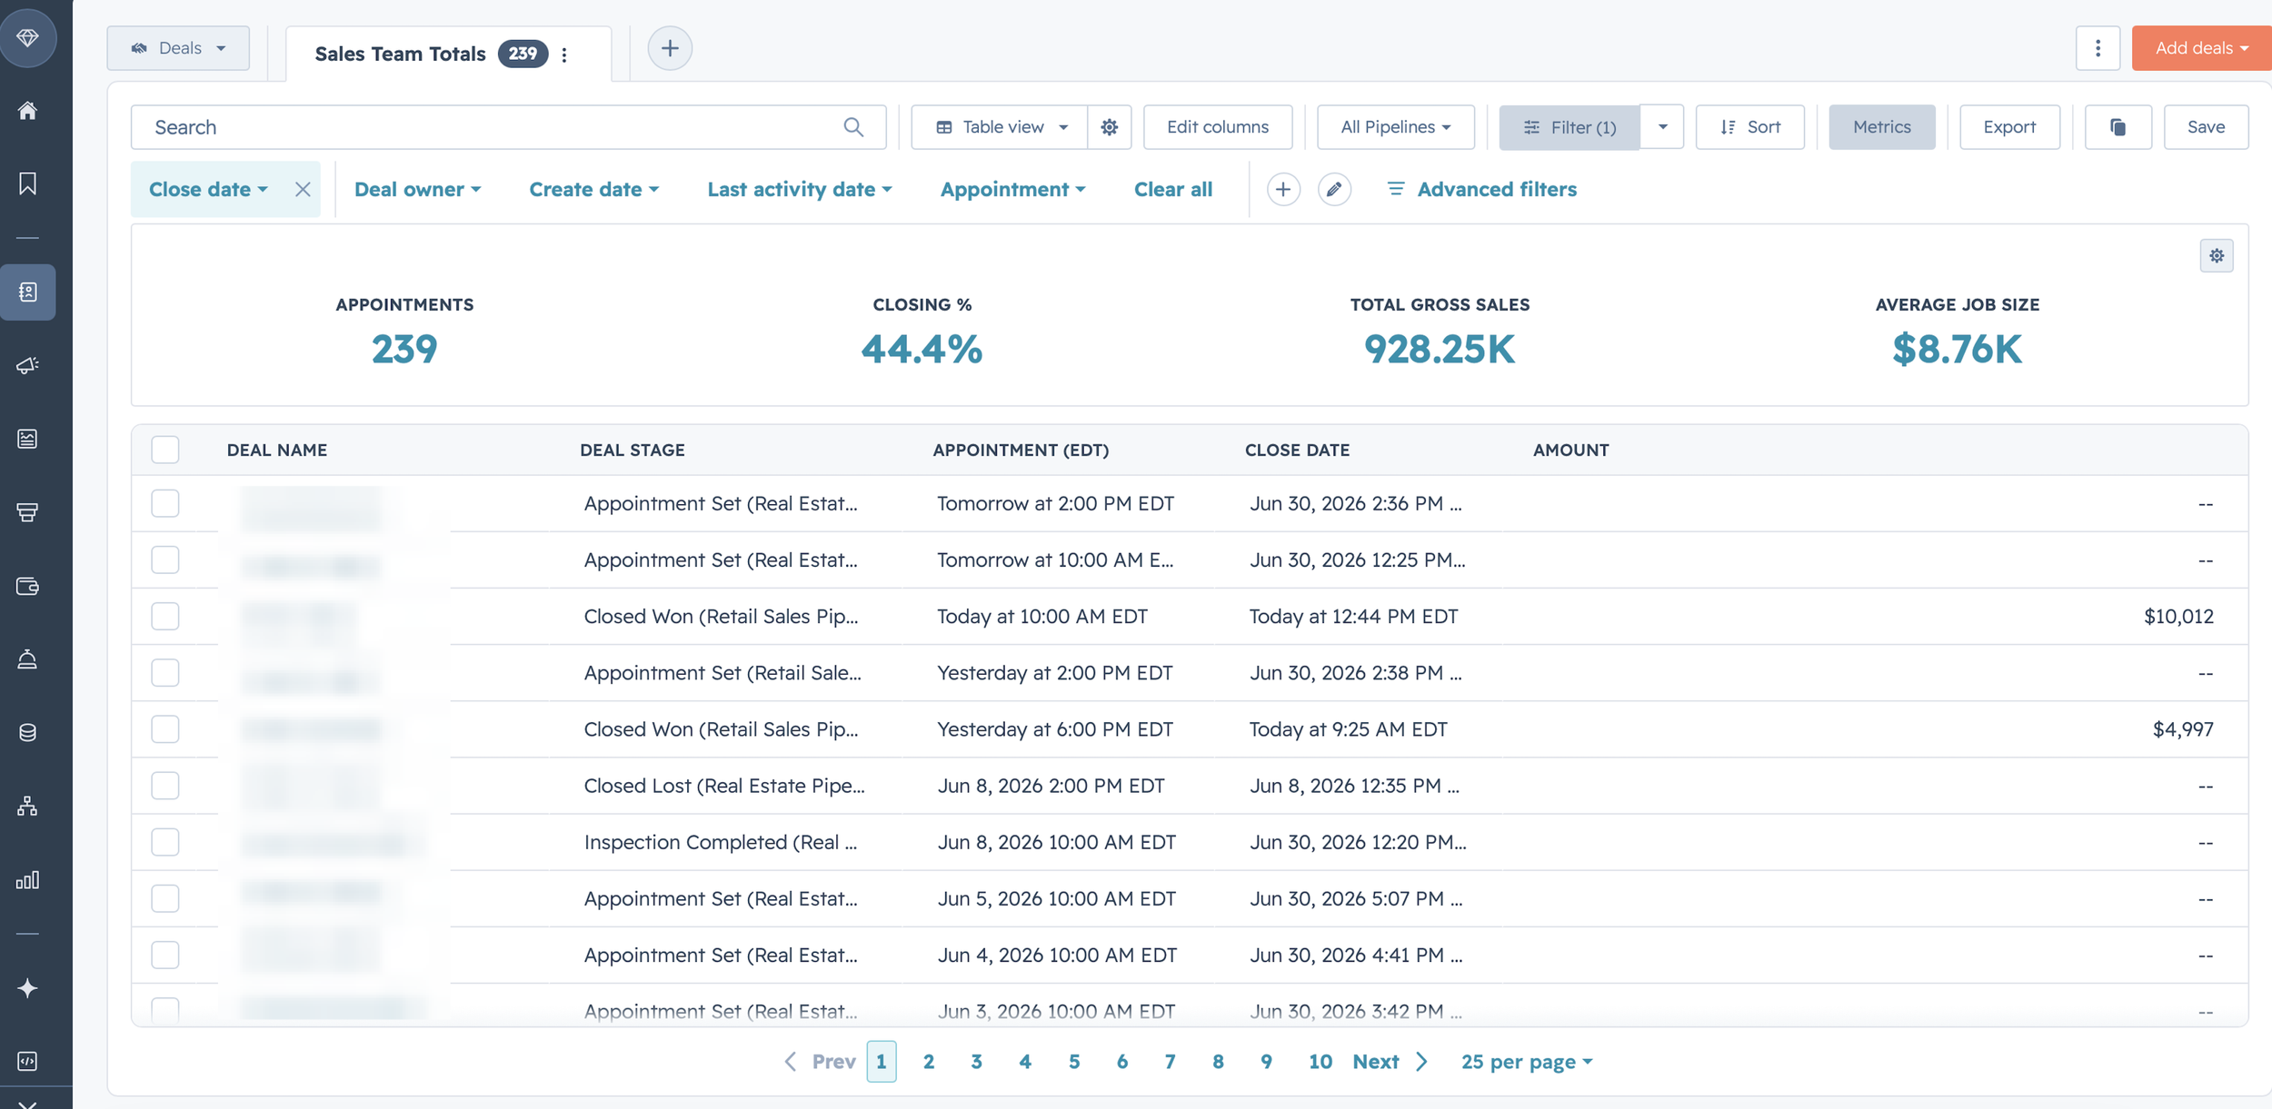The image size is (2272, 1109).
Task: Open the Add deals dropdown button
Action: (2201, 48)
